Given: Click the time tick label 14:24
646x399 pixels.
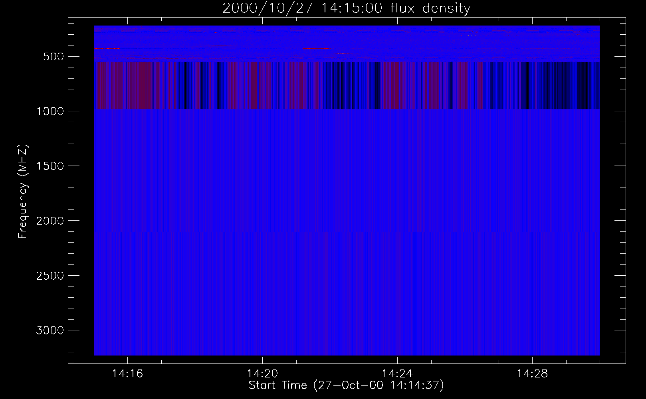Looking at the screenshot, I should (397, 374).
